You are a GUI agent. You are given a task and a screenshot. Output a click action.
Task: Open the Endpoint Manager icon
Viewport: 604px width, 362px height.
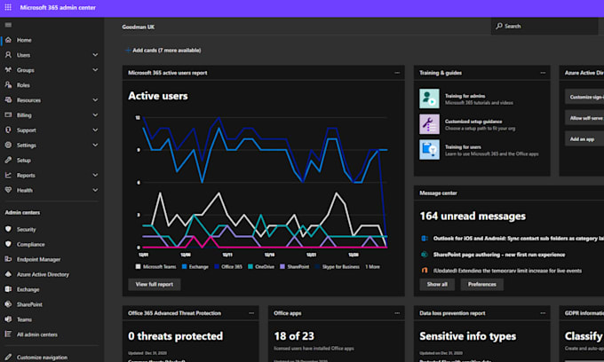point(8,259)
